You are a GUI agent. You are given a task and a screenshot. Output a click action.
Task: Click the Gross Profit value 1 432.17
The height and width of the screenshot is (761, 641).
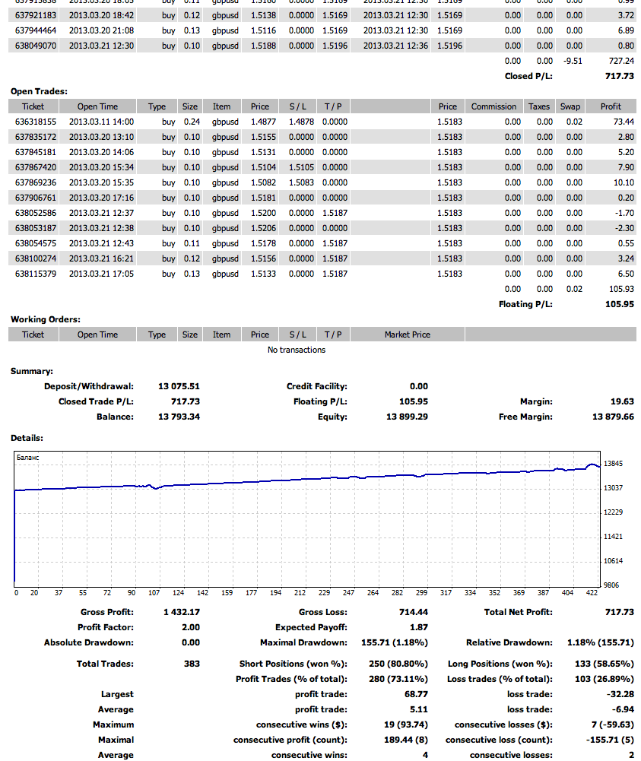click(182, 612)
